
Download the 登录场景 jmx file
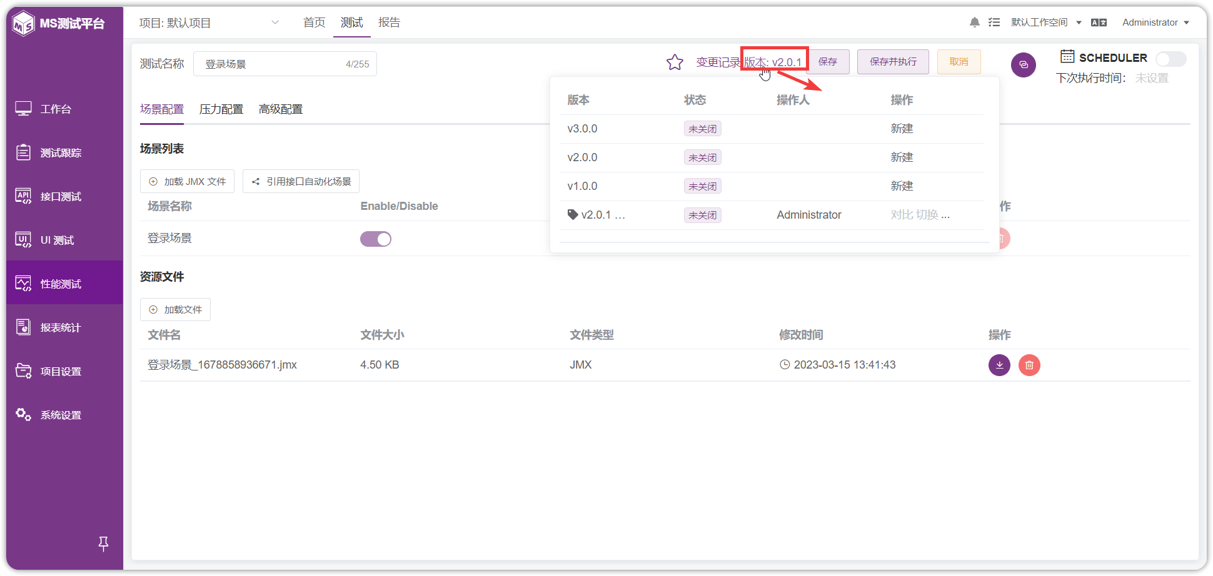point(999,365)
